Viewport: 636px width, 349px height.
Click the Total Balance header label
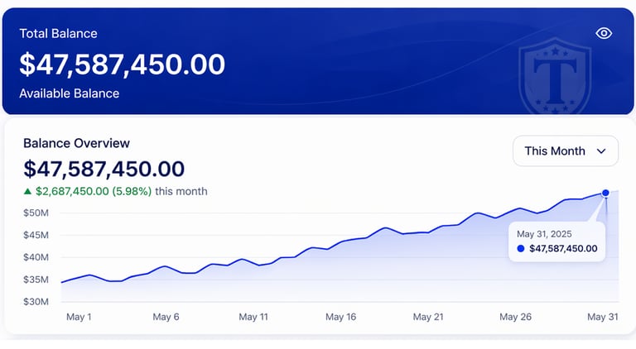point(58,34)
